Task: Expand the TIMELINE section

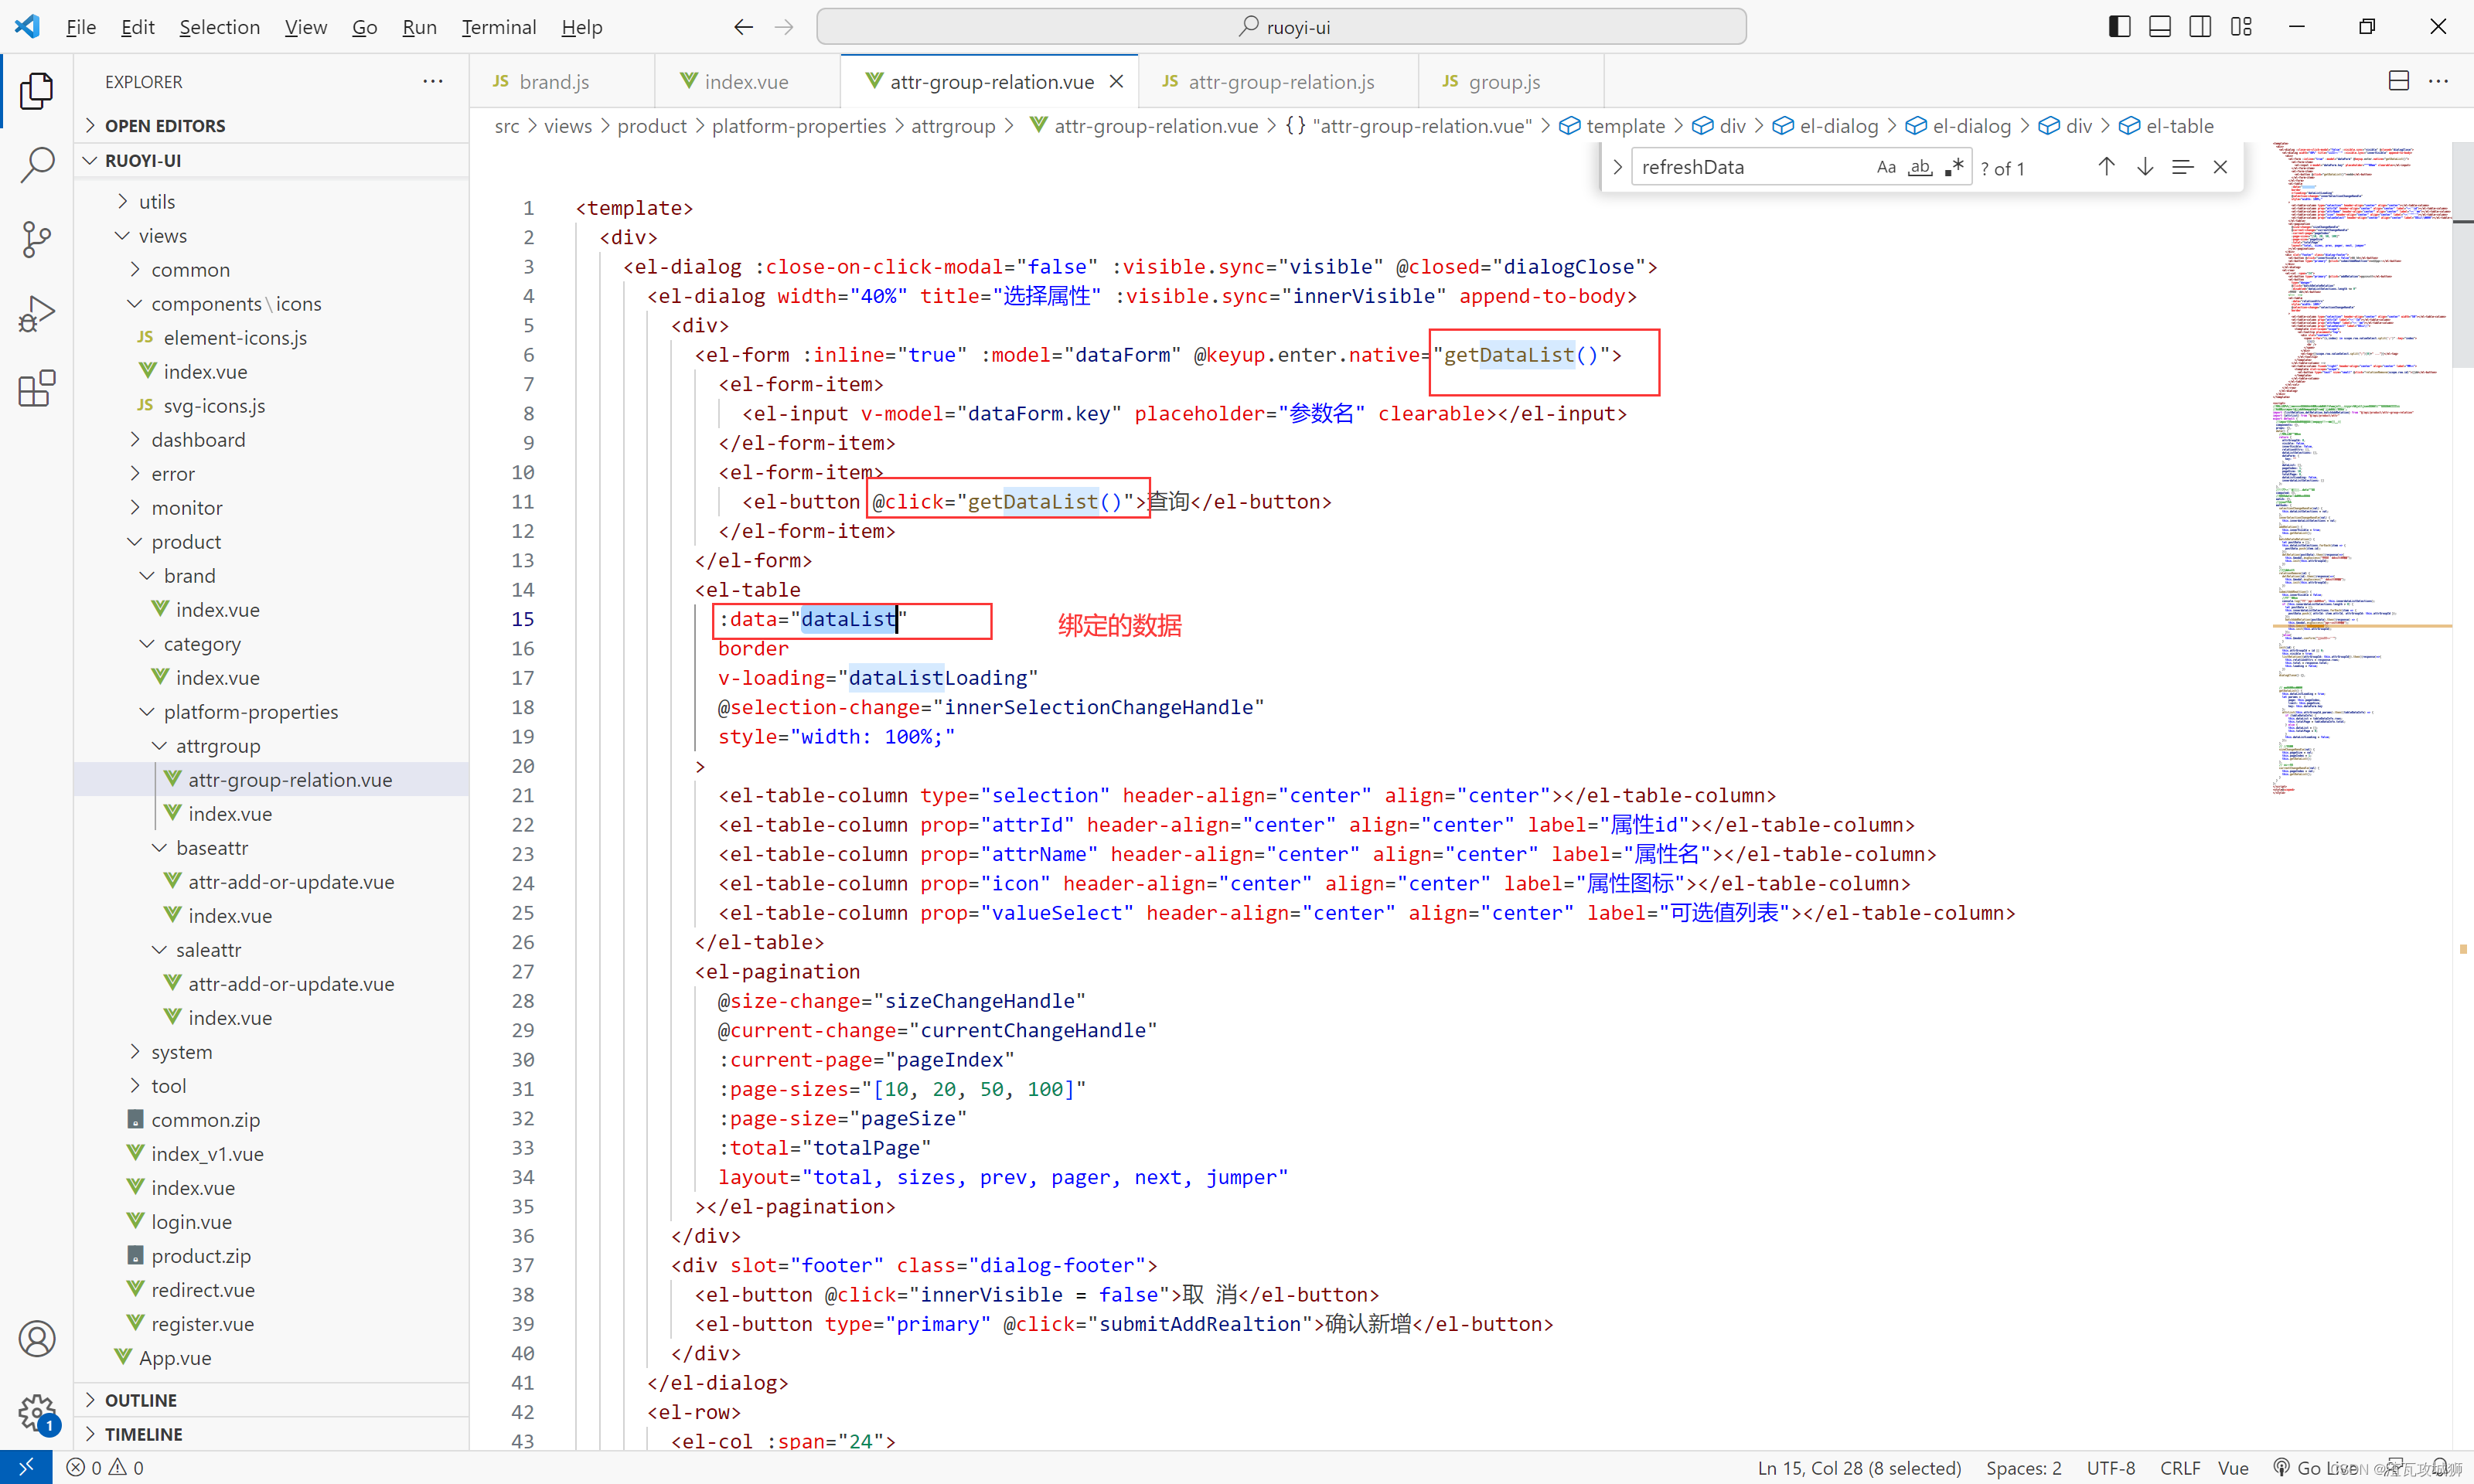Action: pyautogui.click(x=272, y=1434)
